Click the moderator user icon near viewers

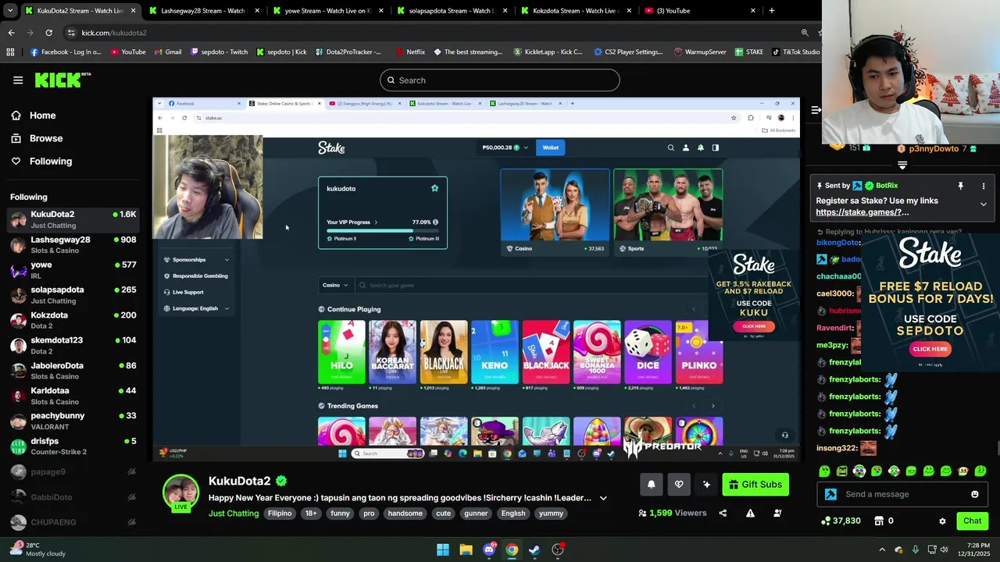coord(777,513)
